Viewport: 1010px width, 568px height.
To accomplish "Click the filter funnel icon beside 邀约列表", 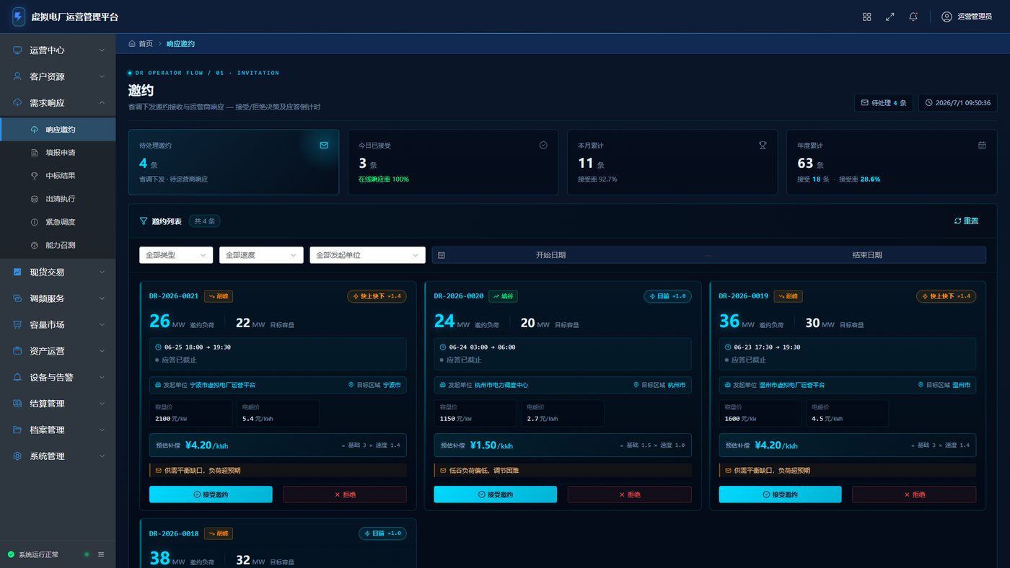I will click(x=143, y=221).
